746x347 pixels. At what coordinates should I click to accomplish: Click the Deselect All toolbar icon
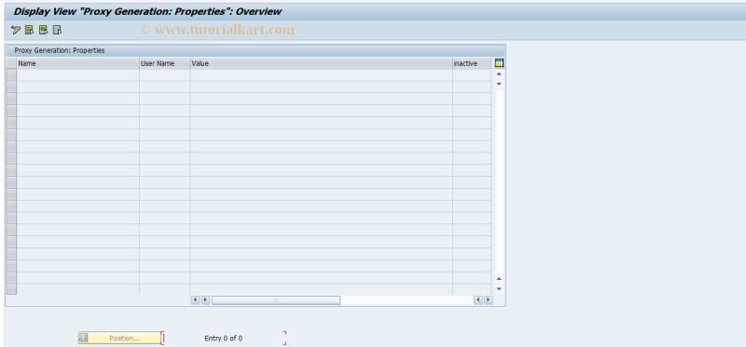coord(57,31)
